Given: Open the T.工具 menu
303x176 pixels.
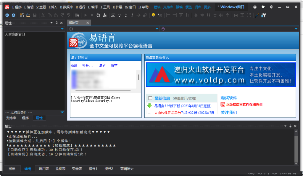Looking at the screenshot, I should [105, 7].
